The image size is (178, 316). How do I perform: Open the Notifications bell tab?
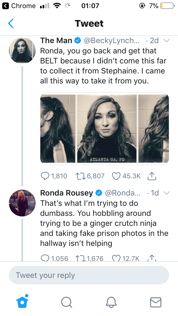tap(111, 302)
